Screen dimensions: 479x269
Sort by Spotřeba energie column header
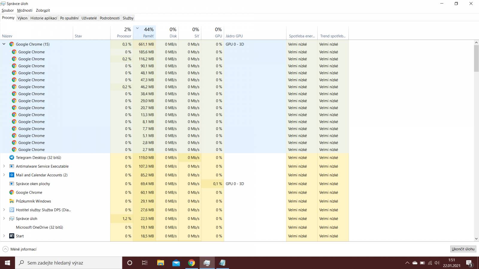coord(302,33)
